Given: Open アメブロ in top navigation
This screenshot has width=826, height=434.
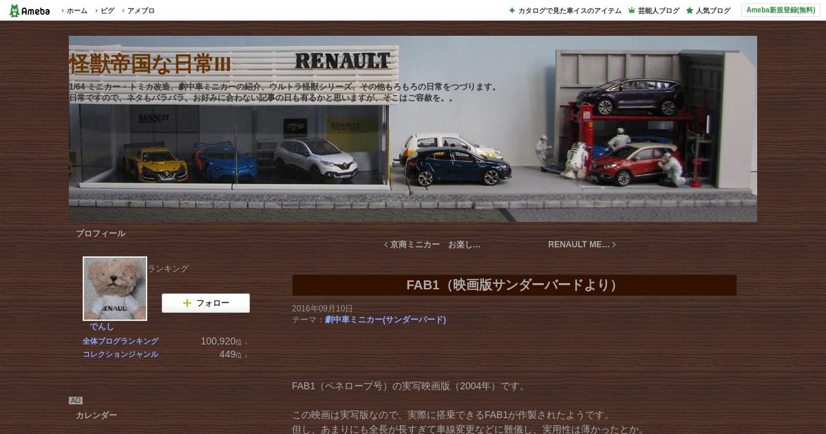Looking at the screenshot, I should pos(140,10).
